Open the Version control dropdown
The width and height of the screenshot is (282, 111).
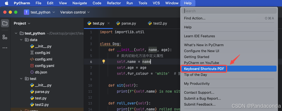click(x=75, y=12)
